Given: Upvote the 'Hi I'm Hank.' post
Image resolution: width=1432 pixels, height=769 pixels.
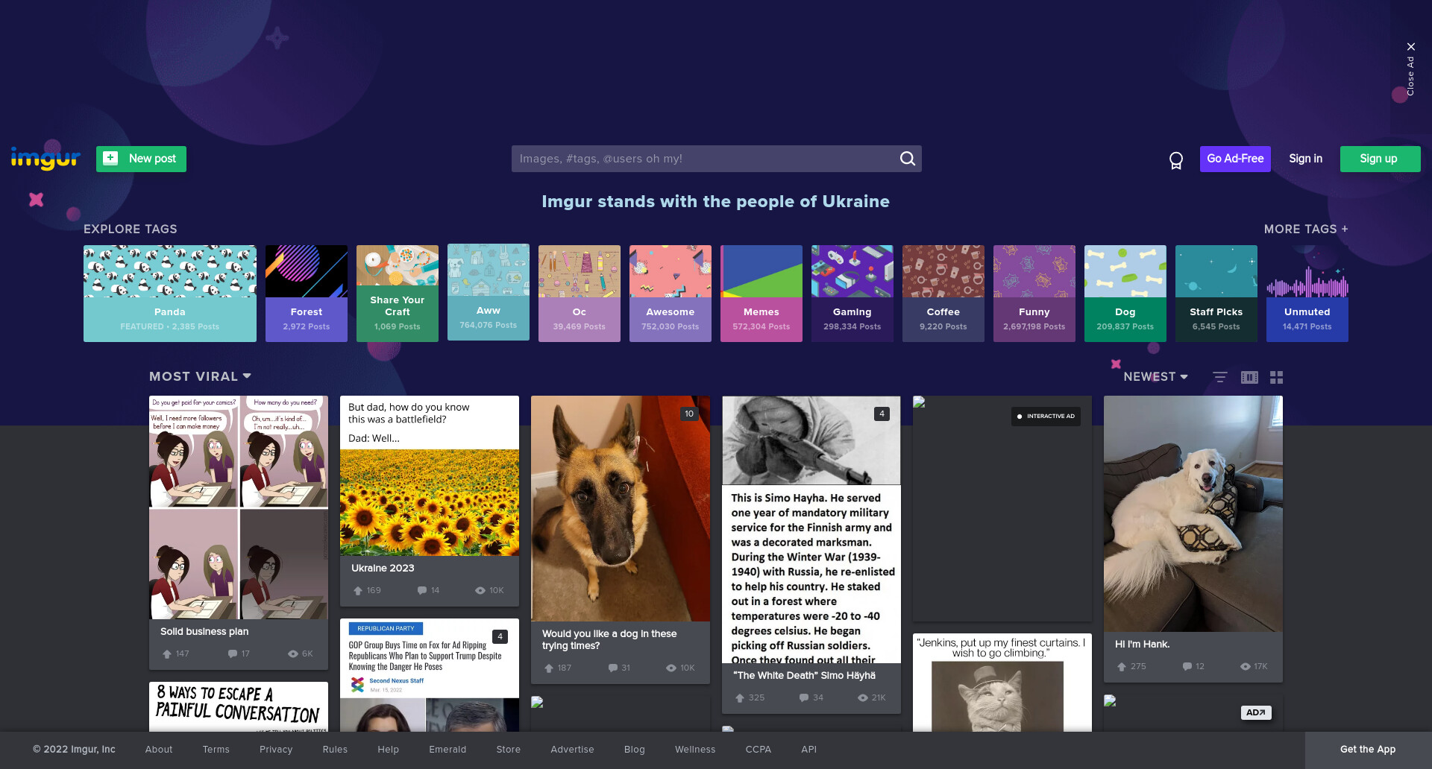Looking at the screenshot, I should (x=1122, y=666).
